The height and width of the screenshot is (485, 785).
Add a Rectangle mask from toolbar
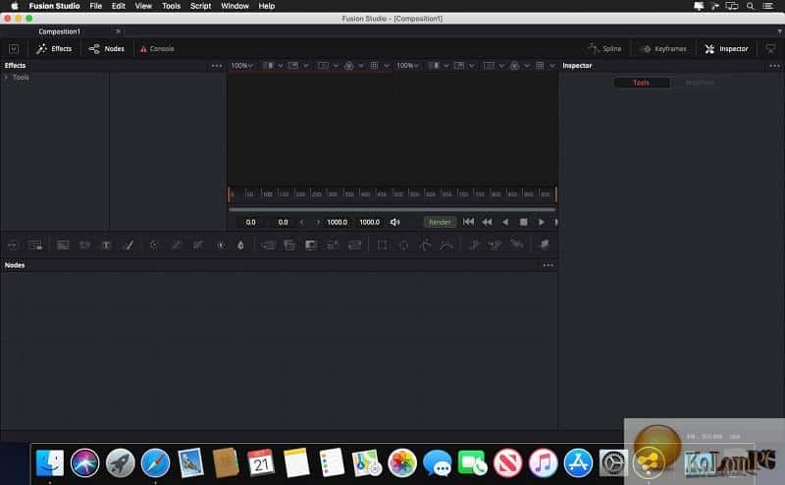(382, 245)
